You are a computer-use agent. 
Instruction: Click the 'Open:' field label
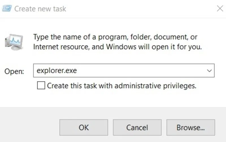[14, 71]
